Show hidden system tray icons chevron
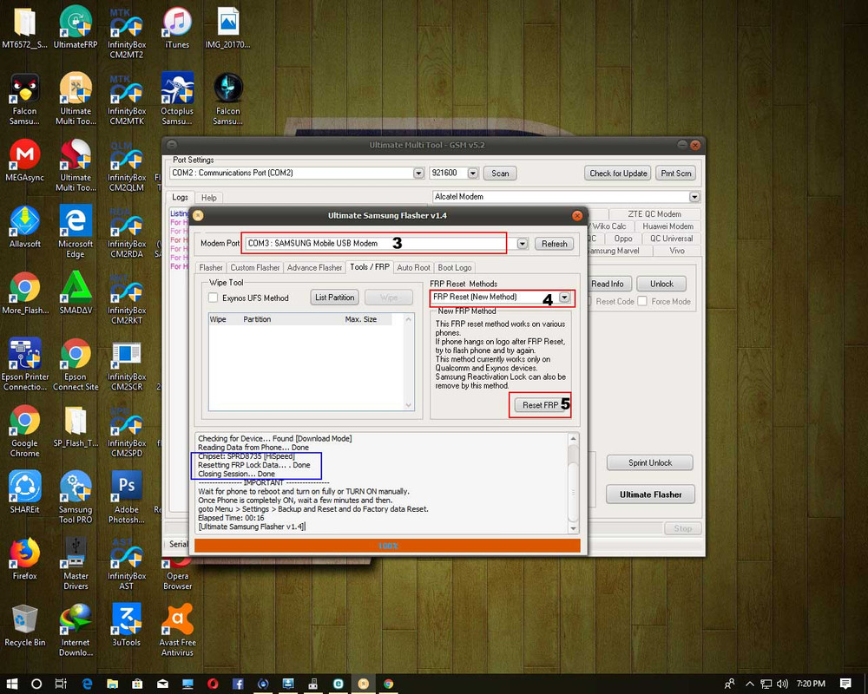 [750, 684]
